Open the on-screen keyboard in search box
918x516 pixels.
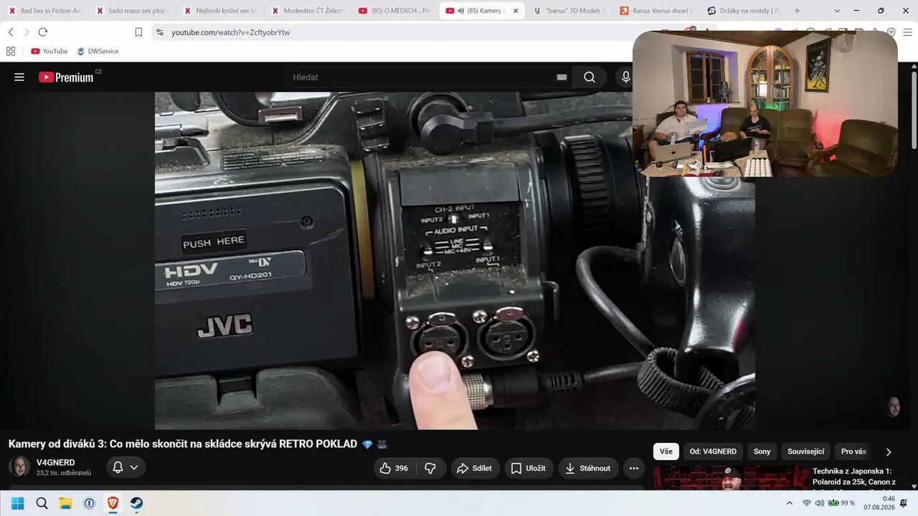(x=562, y=77)
